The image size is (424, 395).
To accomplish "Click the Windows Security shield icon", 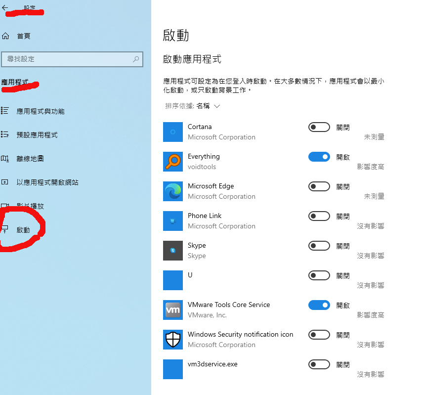I will (173, 340).
